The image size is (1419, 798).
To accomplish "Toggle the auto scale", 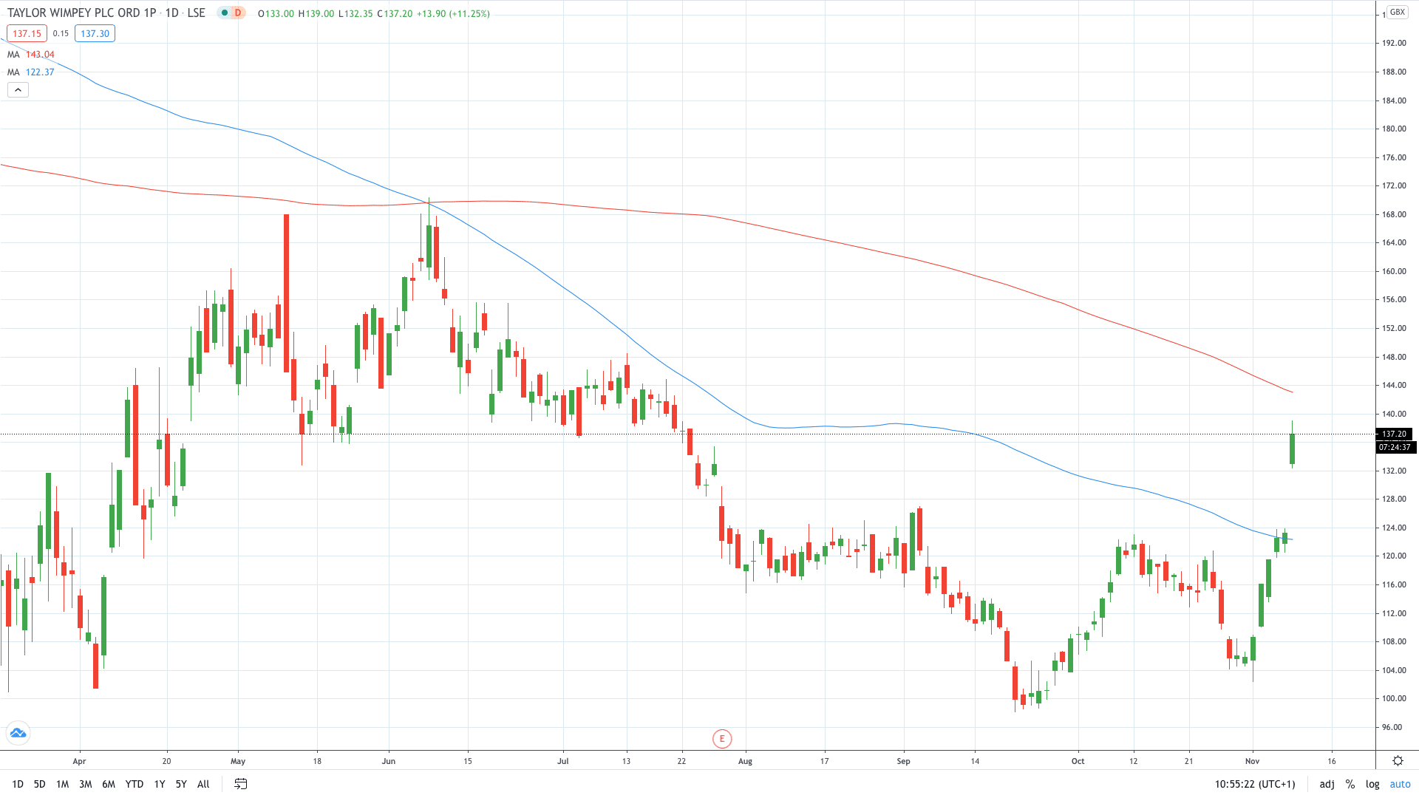I will (1401, 784).
